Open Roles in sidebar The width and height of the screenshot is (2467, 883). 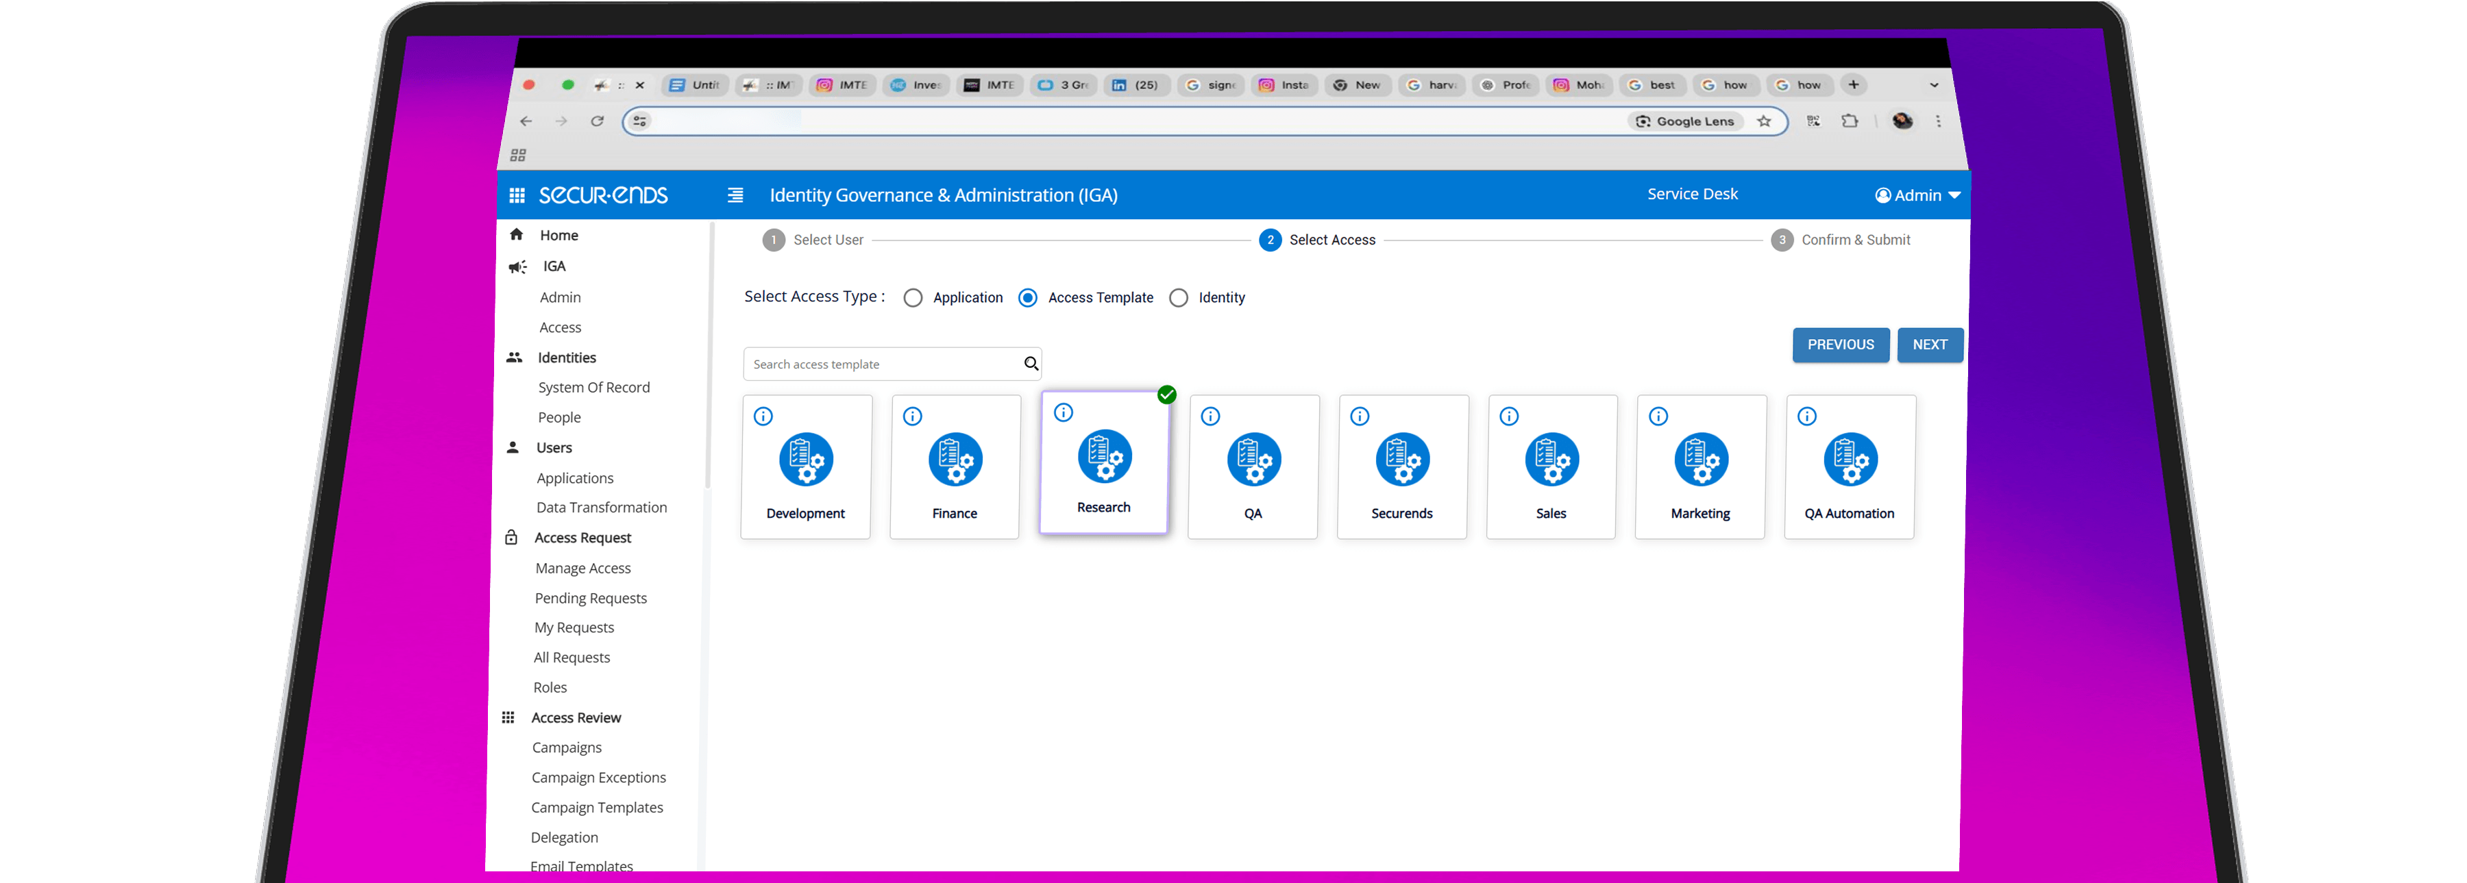coord(550,688)
